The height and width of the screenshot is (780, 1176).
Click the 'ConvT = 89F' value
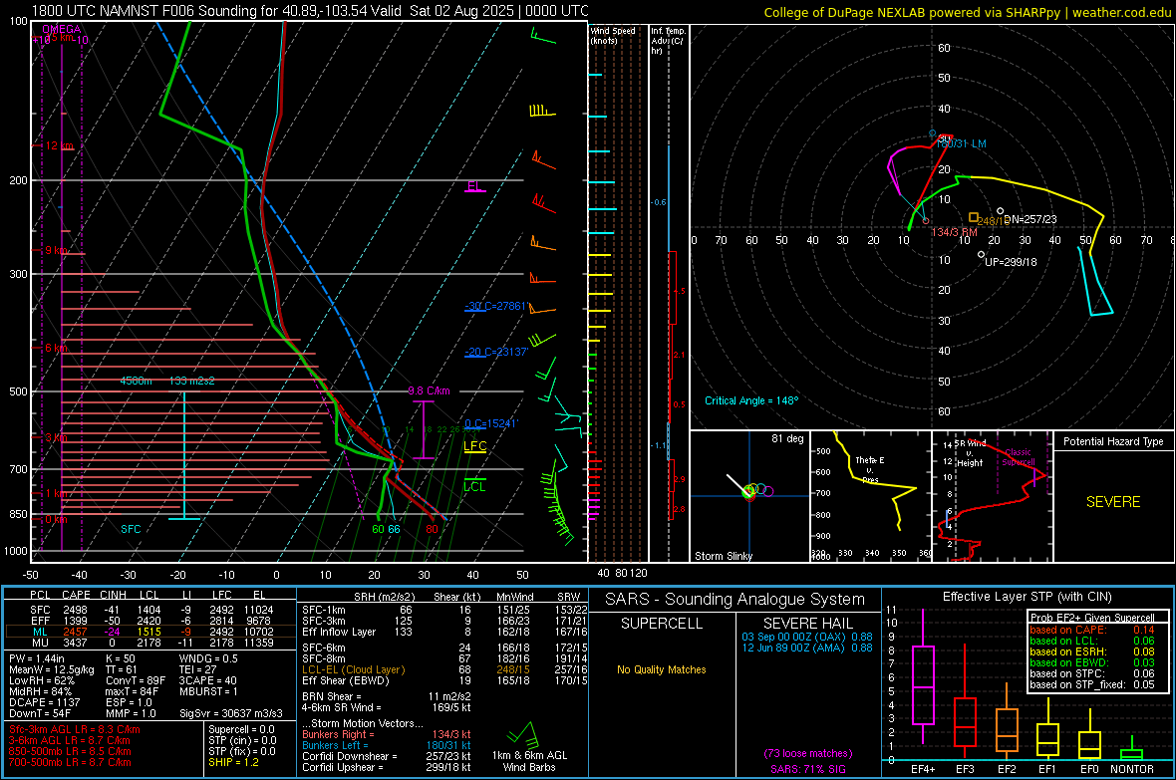(136, 680)
